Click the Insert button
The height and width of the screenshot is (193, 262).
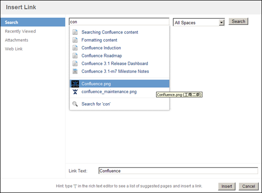[227, 186]
